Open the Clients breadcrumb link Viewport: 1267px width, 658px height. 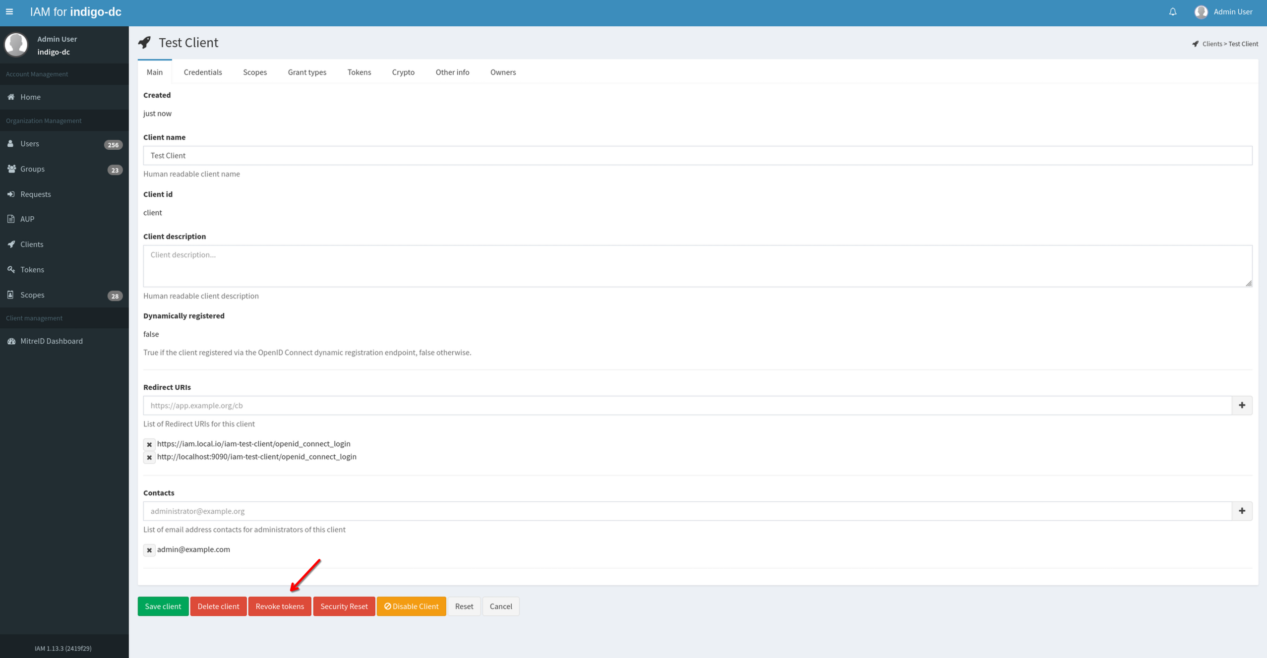[1211, 44]
